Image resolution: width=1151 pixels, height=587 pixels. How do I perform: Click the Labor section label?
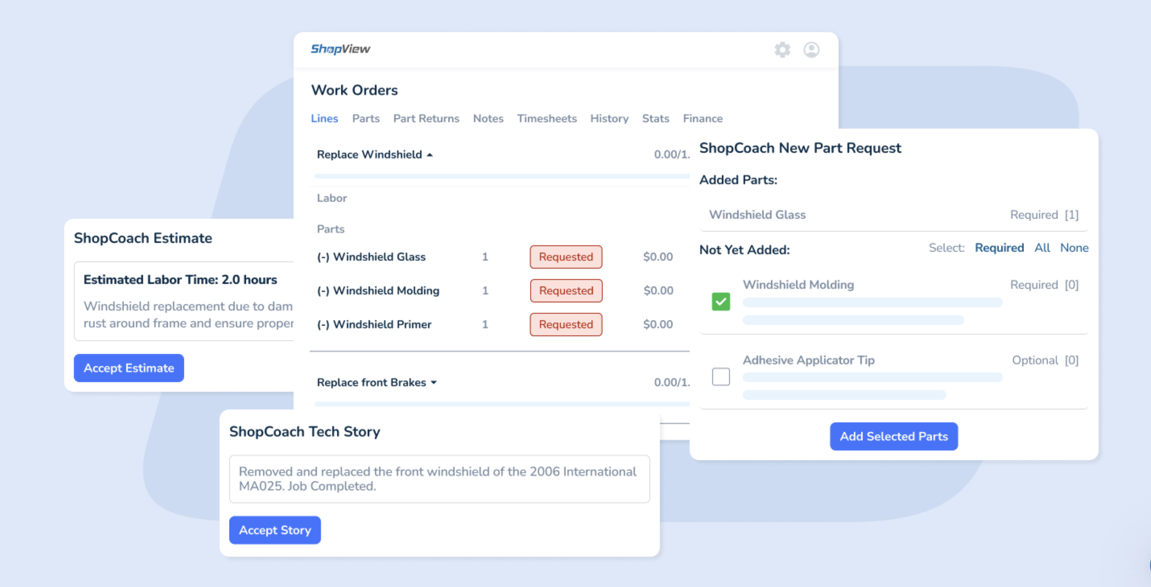(x=331, y=198)
